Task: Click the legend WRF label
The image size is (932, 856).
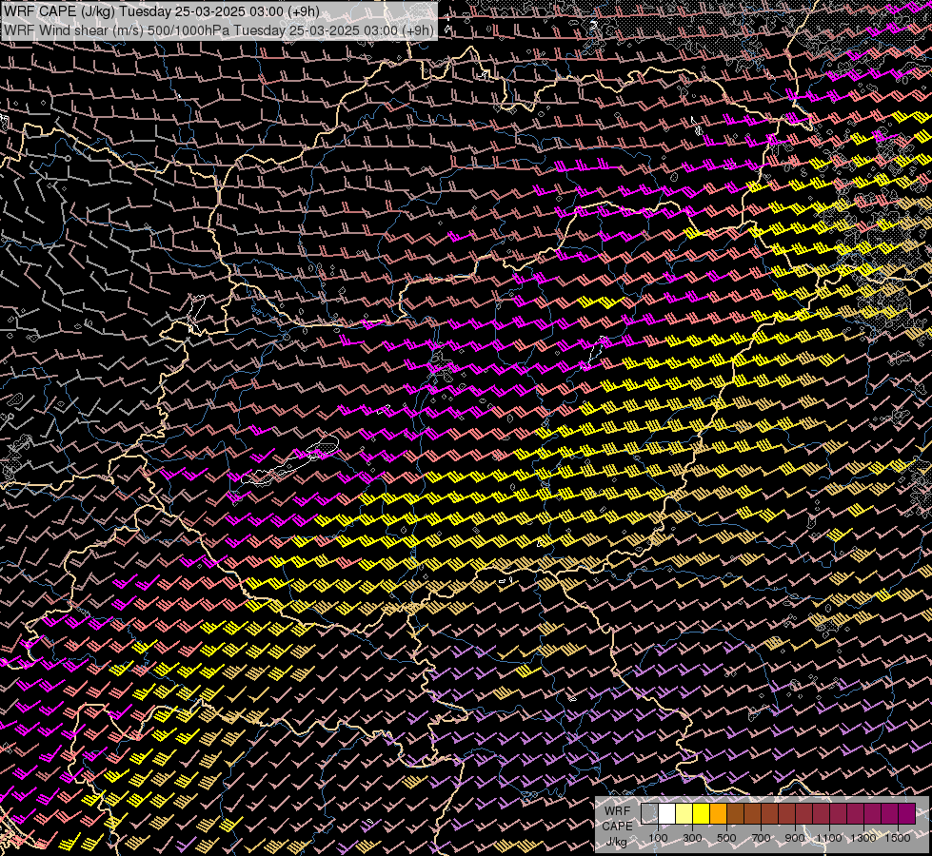Action: coord(617,811)
